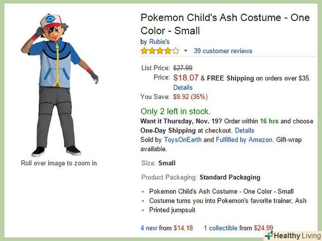Viewport: 322px width, 241px height.
Task: Visit the Rubie's brand link
Action: coord(159,41)
